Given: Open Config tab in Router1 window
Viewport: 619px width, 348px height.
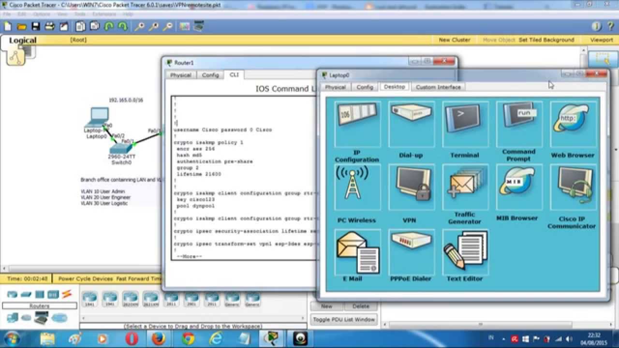Looking at the screenshot, I should pyautogui.click(x=210, y=75).
